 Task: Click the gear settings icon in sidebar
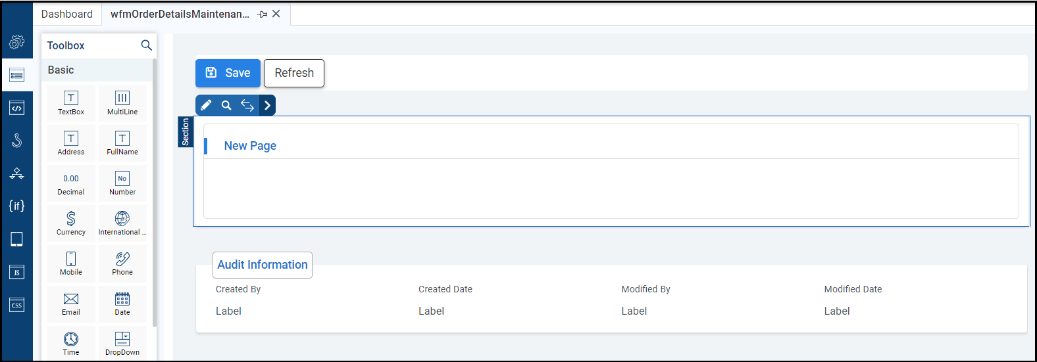click(x=16, y=42)
